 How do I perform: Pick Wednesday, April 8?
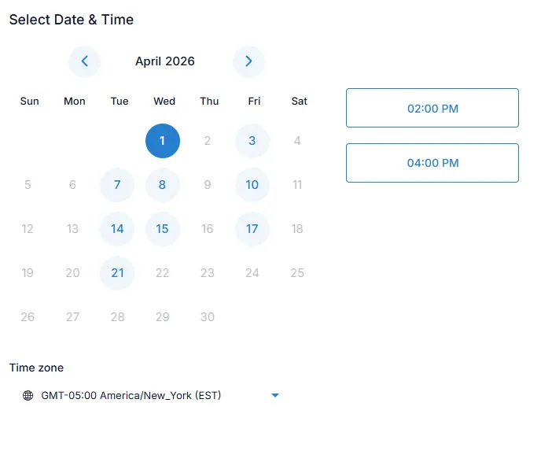(x=163, y=185)
